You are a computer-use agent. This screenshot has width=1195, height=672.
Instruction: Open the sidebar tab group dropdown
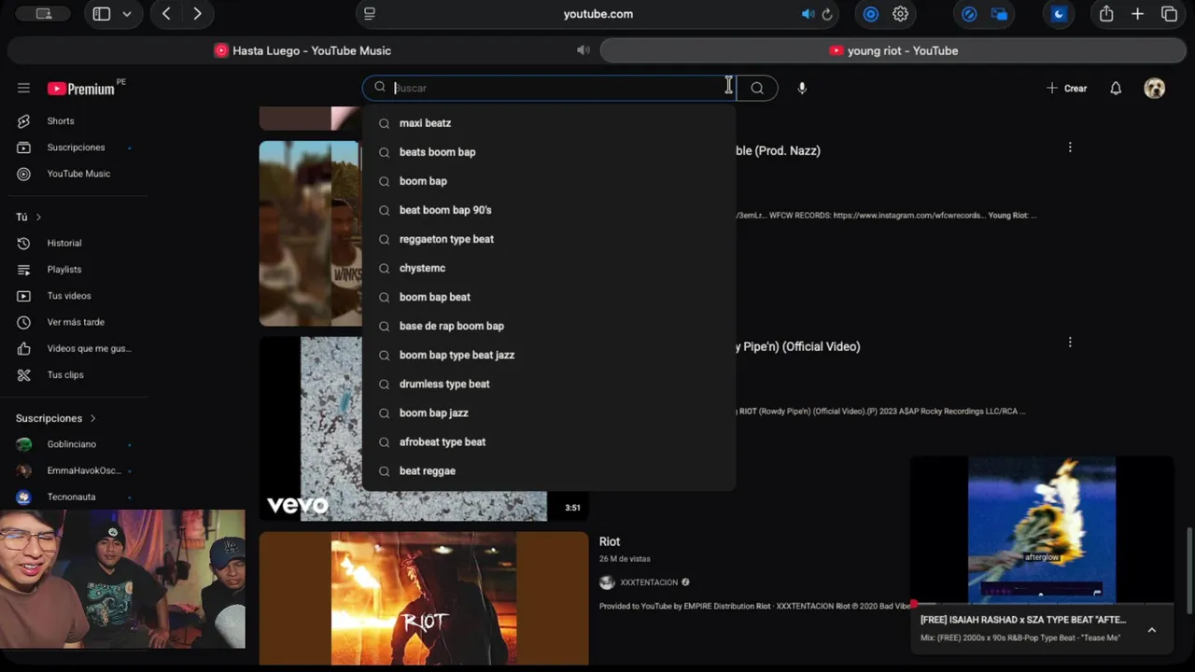(127, 14)
